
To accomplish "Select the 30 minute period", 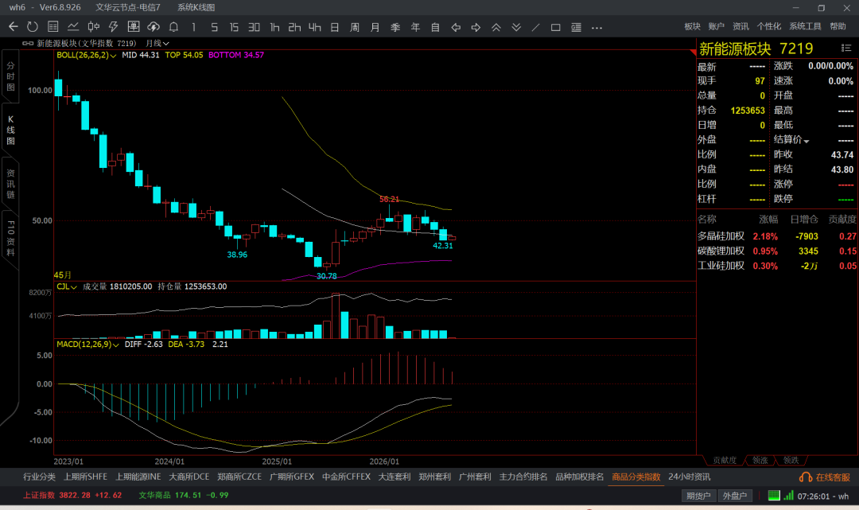I will [254, 27].
